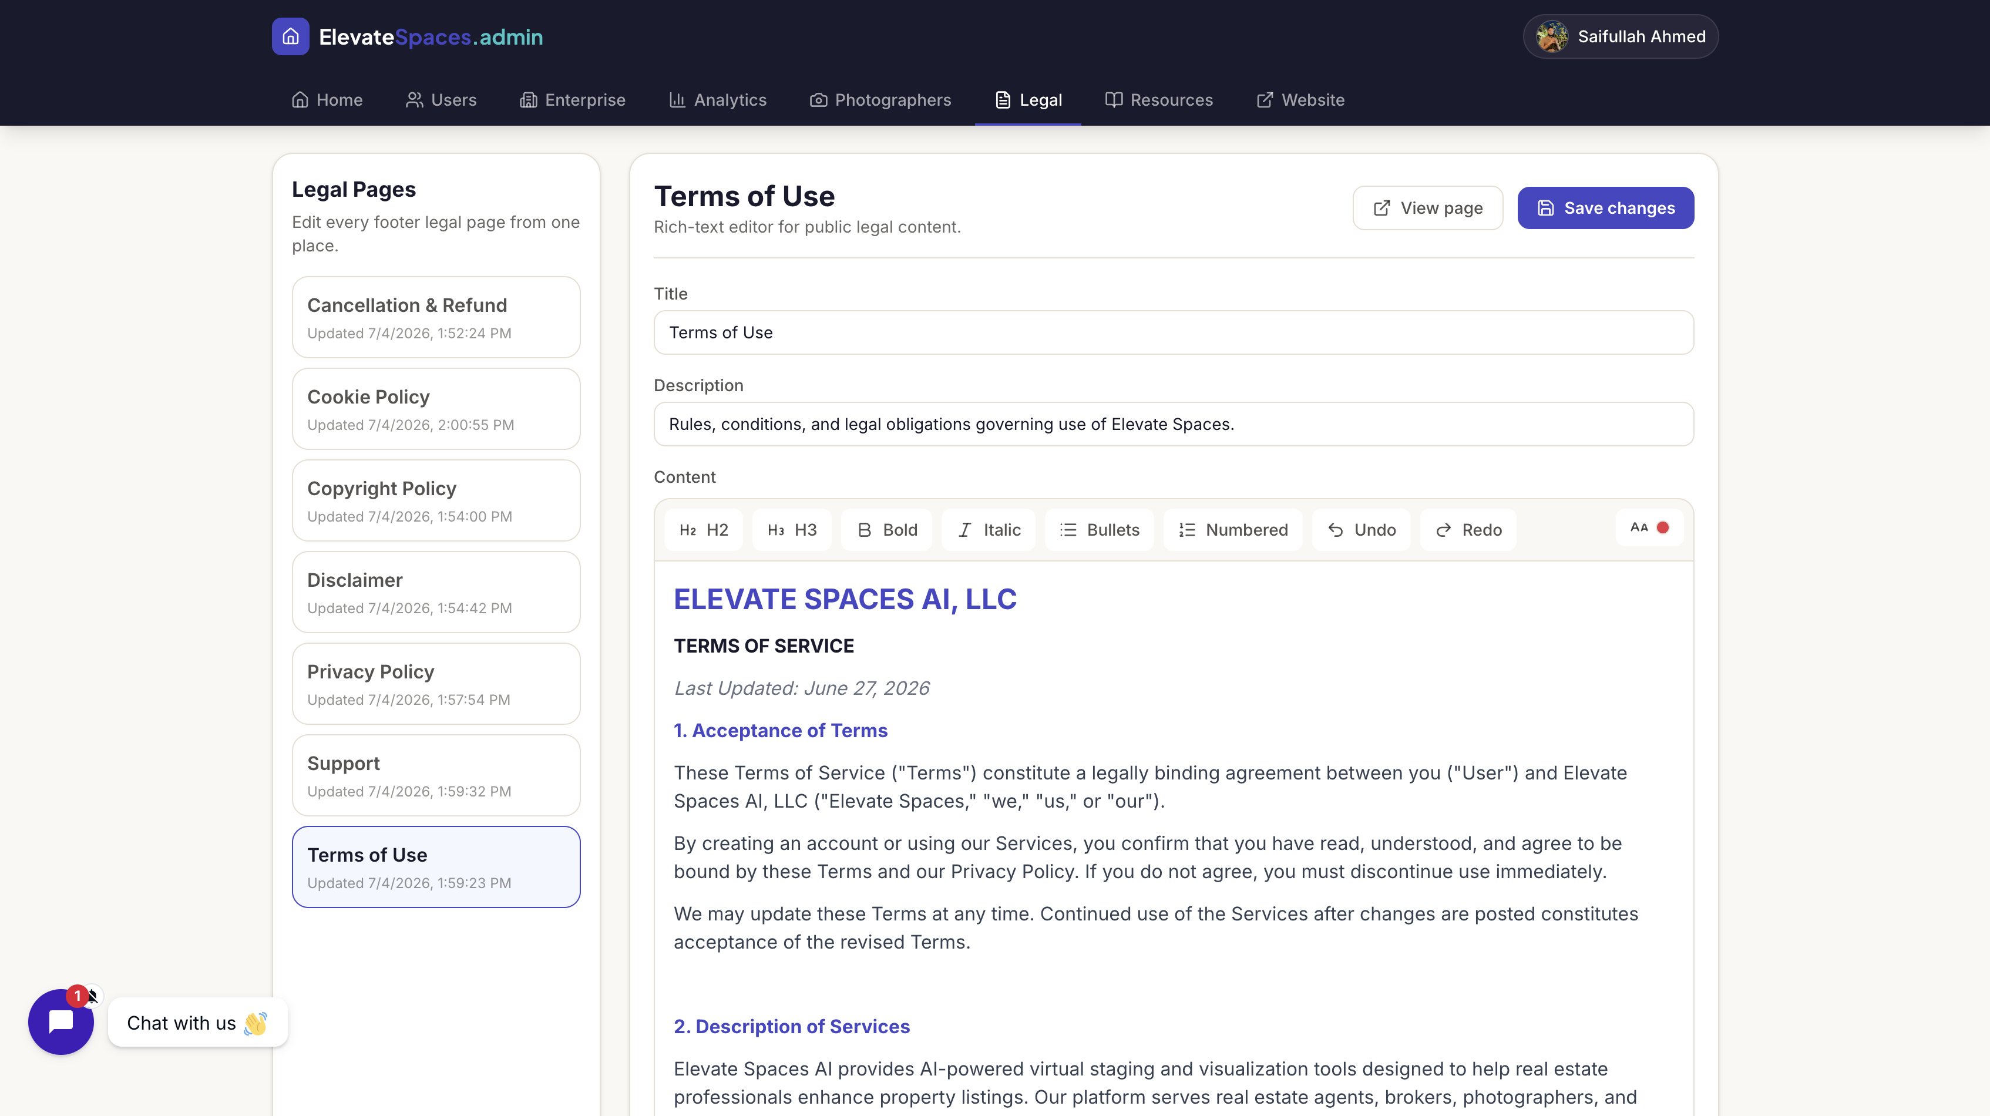Select Cancellation & Refund legal page
The height and width of the screenshot is (1116, 1990).
pos(436,317)
